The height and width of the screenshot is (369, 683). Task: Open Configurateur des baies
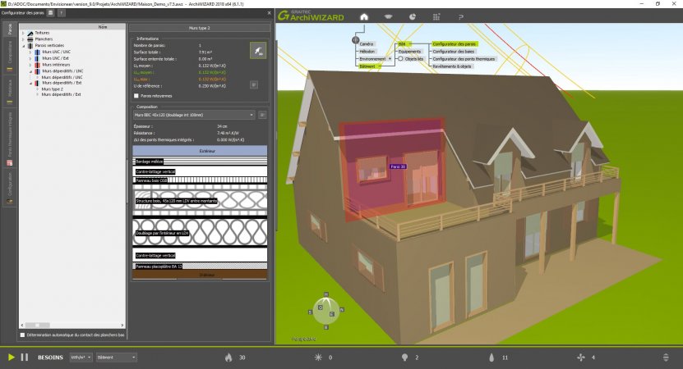pos(453,52)
